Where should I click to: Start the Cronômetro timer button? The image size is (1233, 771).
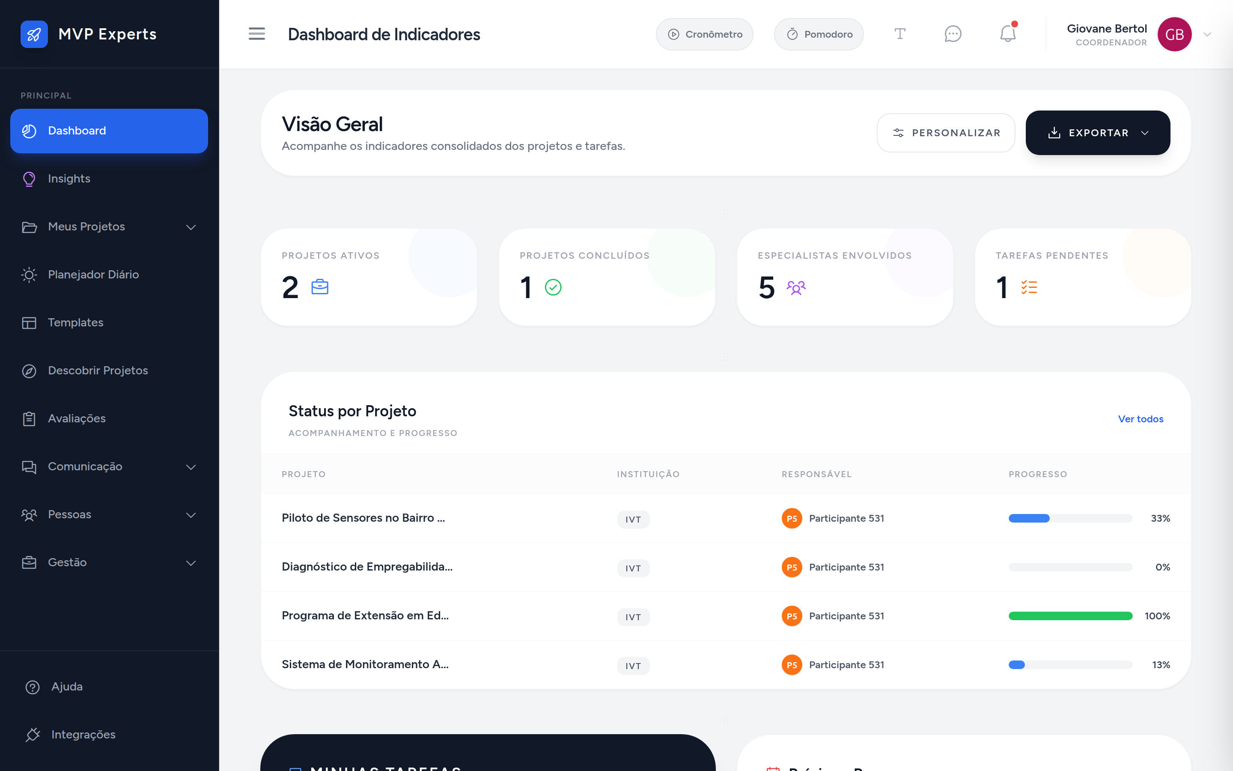[x=705, y=34]
